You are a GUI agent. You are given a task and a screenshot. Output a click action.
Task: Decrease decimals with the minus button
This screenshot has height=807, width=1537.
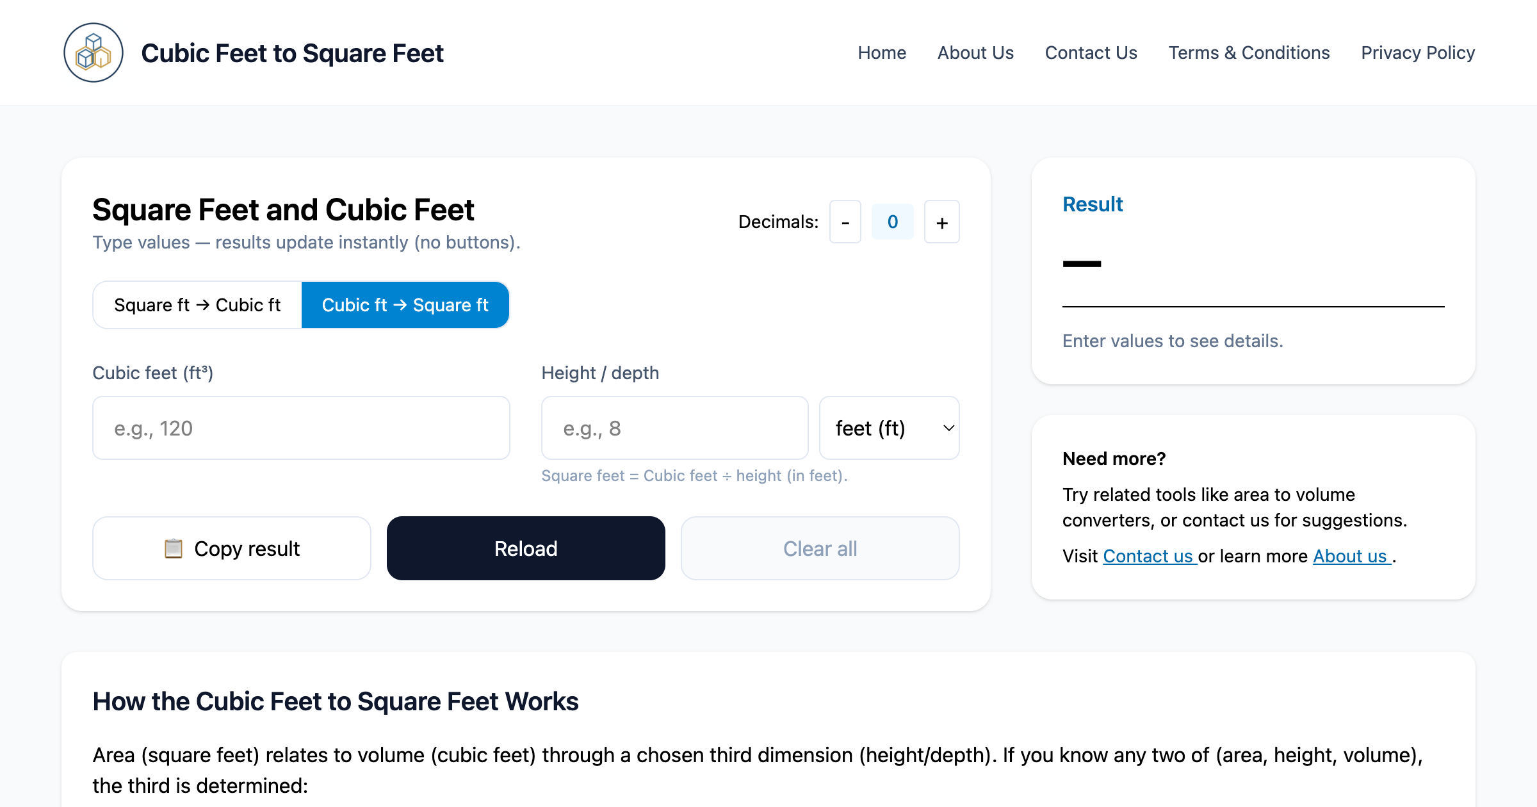pyautogui.click(x=845, y=222)
